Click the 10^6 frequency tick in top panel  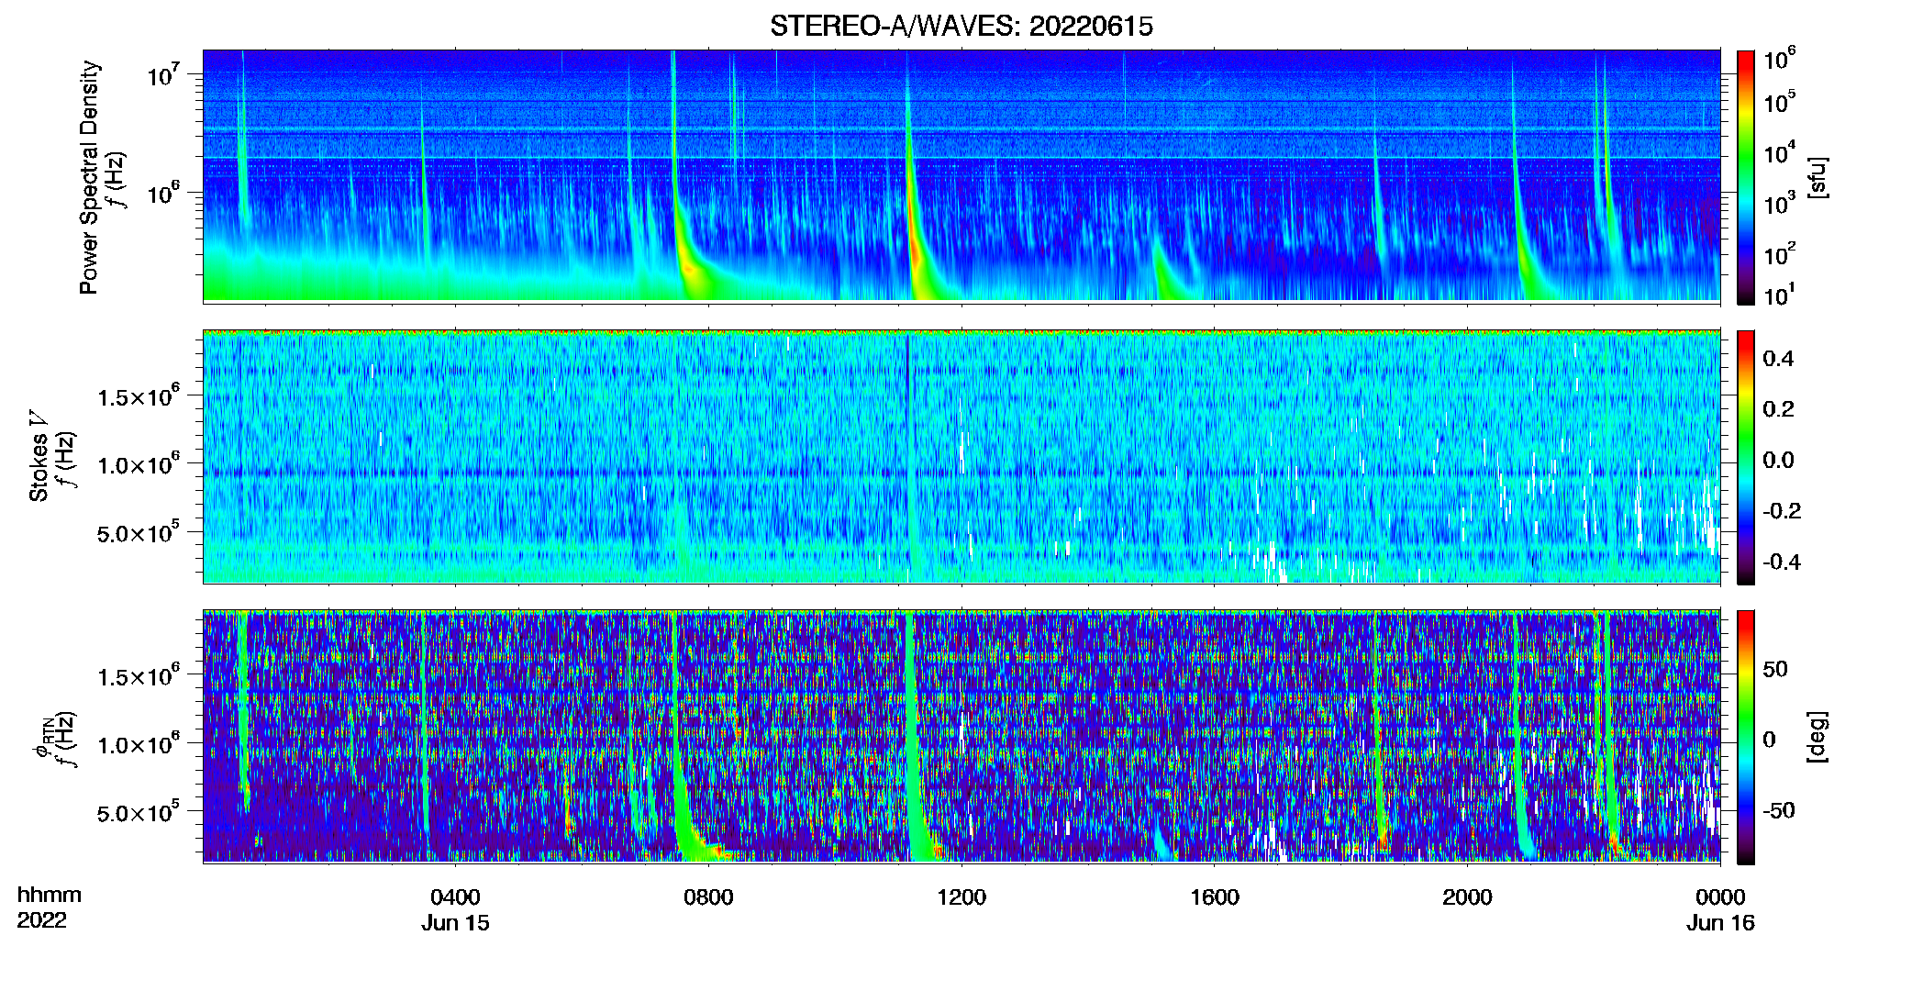click(x=162, y=194)
